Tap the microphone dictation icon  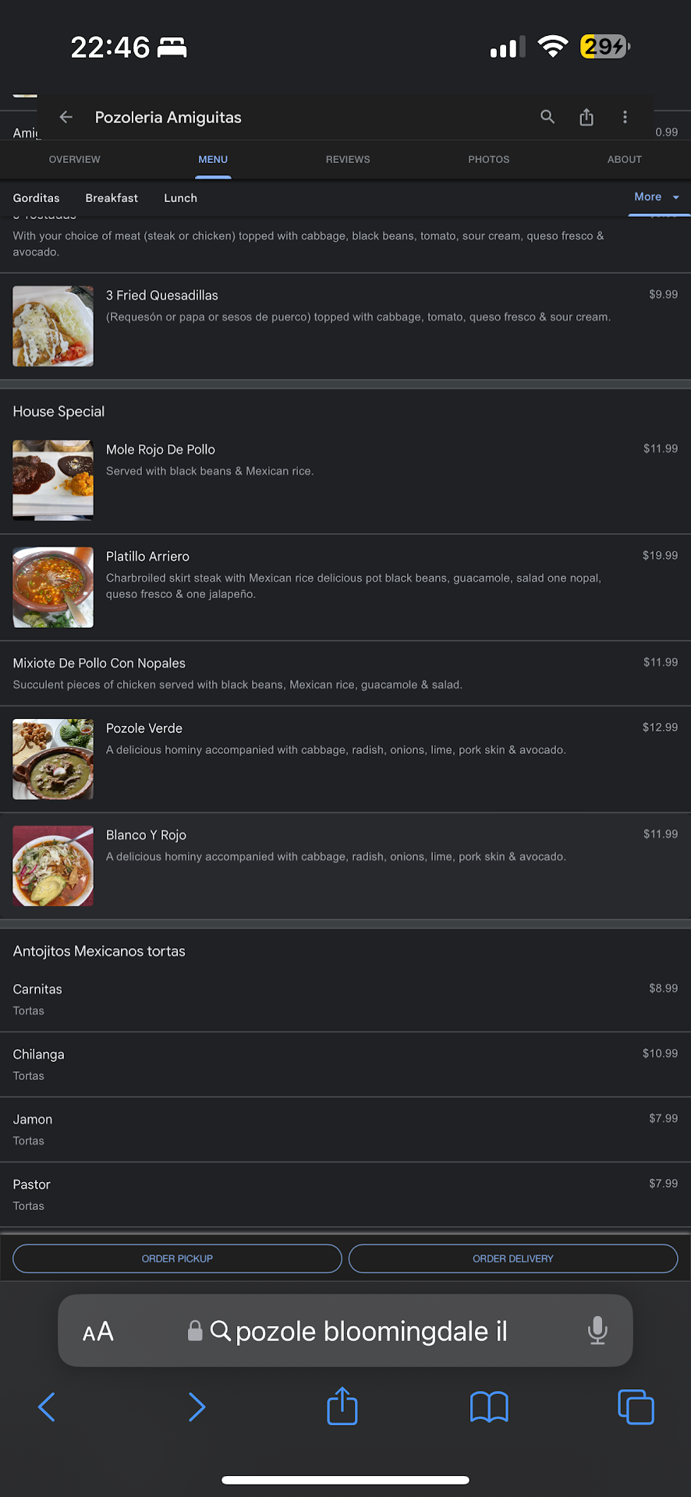pyautogui.click(x=597, y=1330)
